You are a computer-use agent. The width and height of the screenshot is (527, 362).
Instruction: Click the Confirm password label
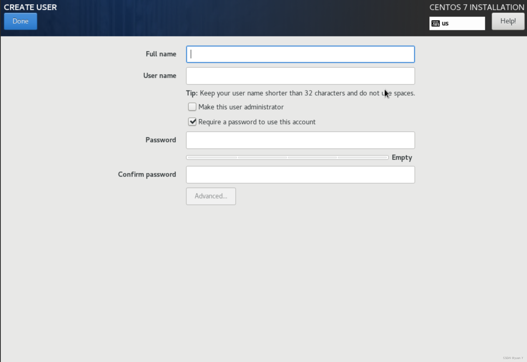[147, 174]
